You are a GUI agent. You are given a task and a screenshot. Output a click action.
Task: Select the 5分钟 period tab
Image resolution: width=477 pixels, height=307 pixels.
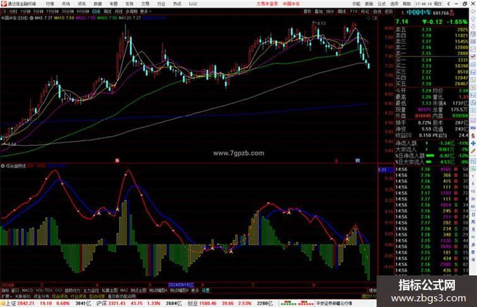38,11
